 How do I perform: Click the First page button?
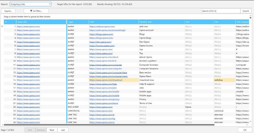[30, 130]
